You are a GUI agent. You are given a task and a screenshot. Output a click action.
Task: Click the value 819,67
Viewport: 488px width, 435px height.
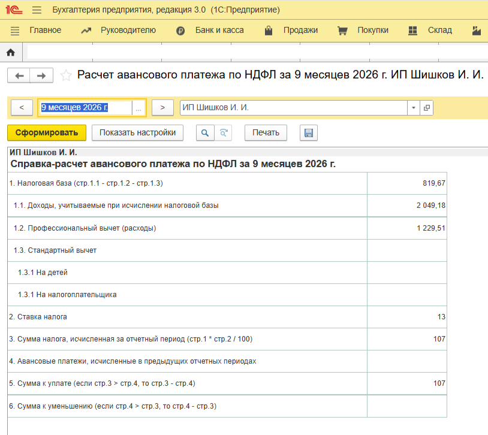point(434,183)
